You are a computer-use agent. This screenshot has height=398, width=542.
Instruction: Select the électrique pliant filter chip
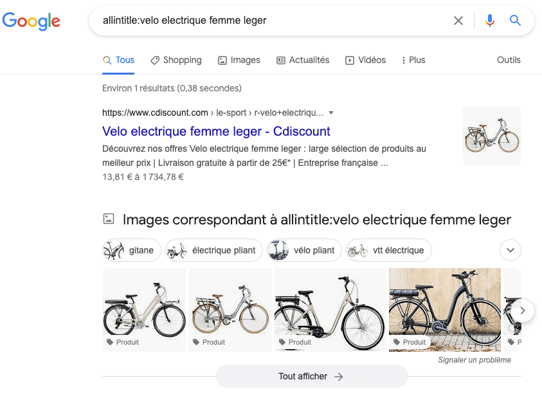pyautogui.click(x=214, y=250)
